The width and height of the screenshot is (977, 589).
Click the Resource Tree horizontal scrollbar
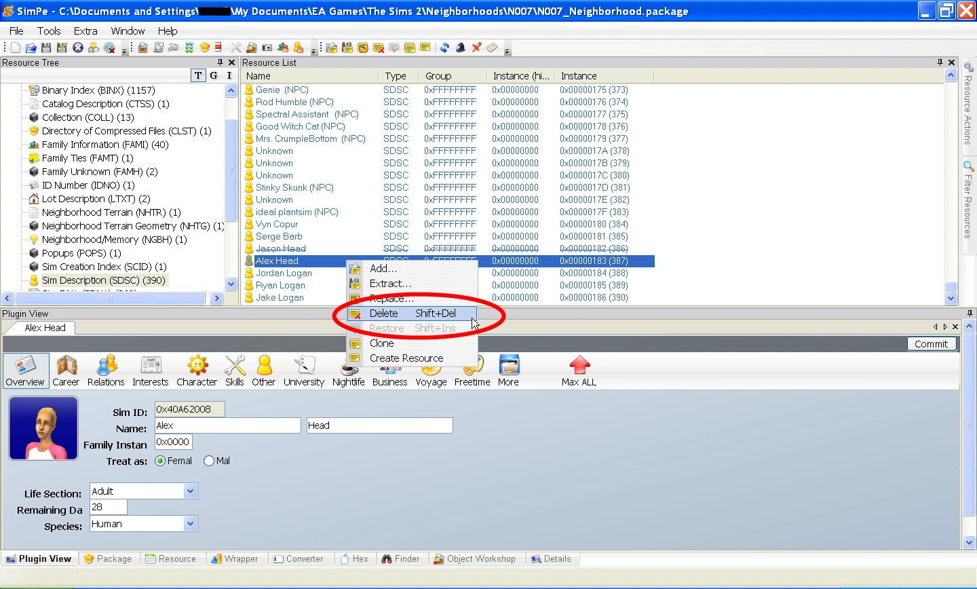coord(110,298)
